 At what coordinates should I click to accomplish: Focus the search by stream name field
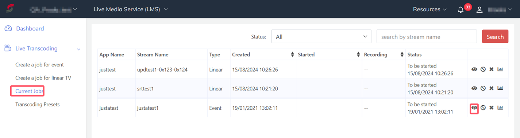427,37
